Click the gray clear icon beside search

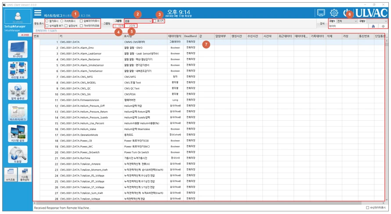pyautogui.click(x=383, y=26)
